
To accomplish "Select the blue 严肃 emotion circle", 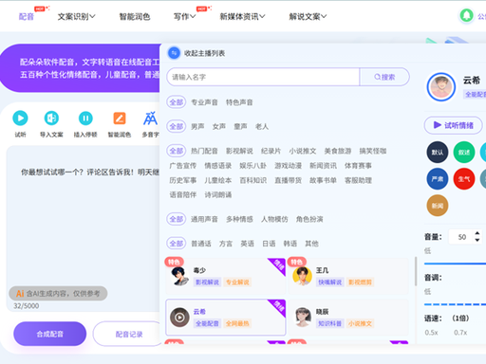I will (438, 179).
